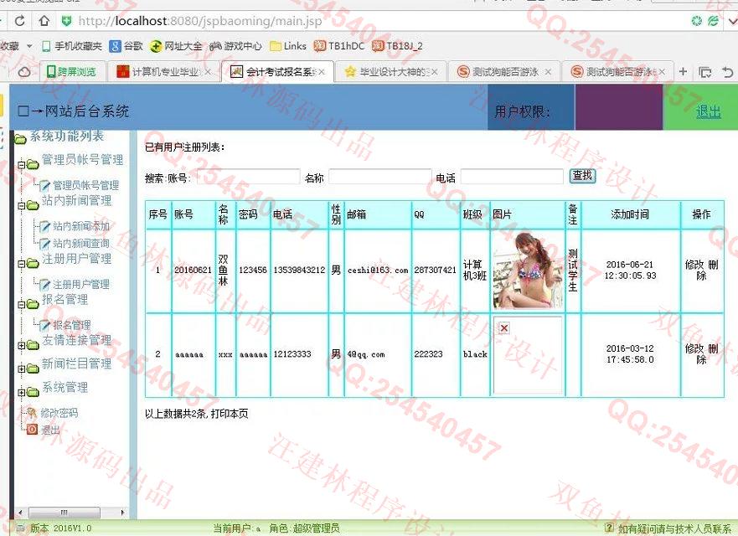Focus the 账号 search input field
The height and width of the screenshot is (536, 738).
click(248, 177)
